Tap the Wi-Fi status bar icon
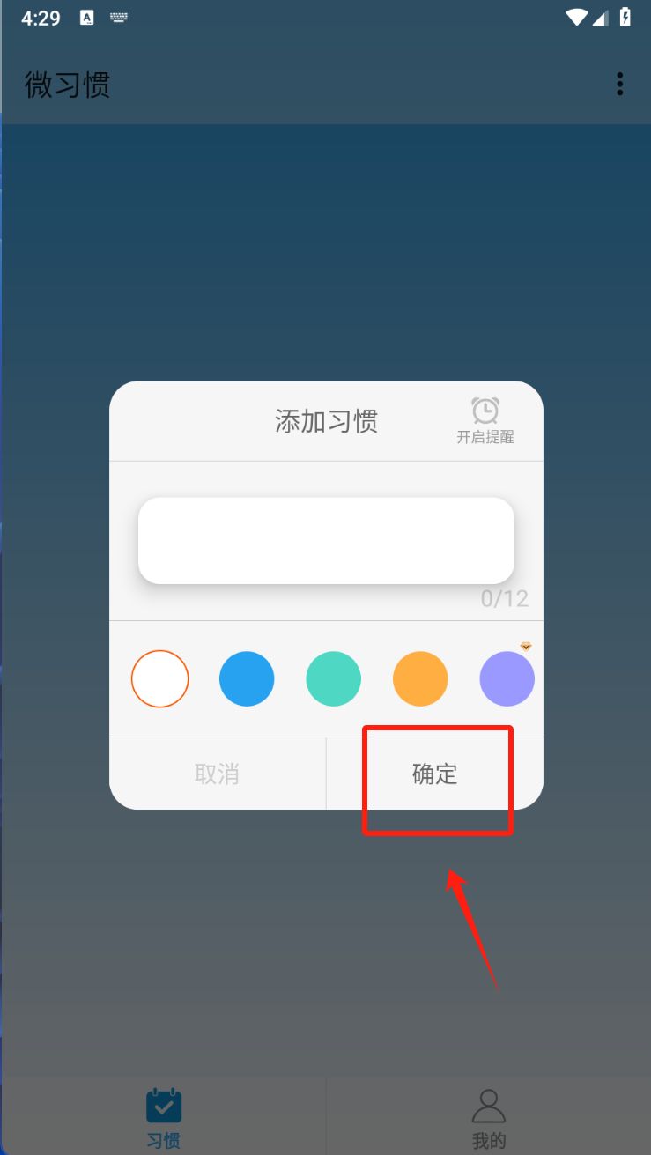 pos(577,18)
